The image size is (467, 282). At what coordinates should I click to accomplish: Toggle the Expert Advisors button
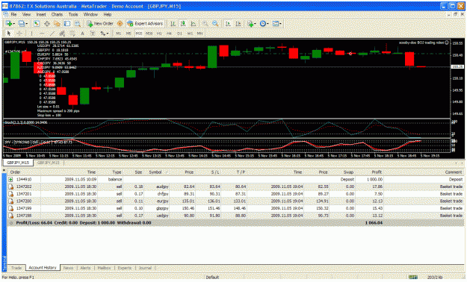tap(145, 24)
